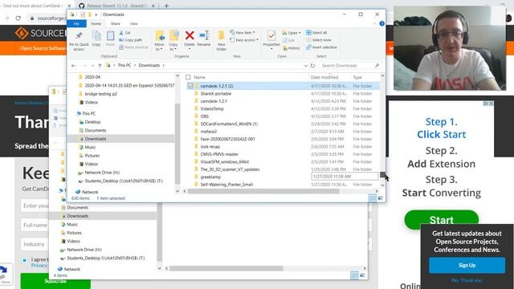Click the No, Thank you link

[467, 280]
